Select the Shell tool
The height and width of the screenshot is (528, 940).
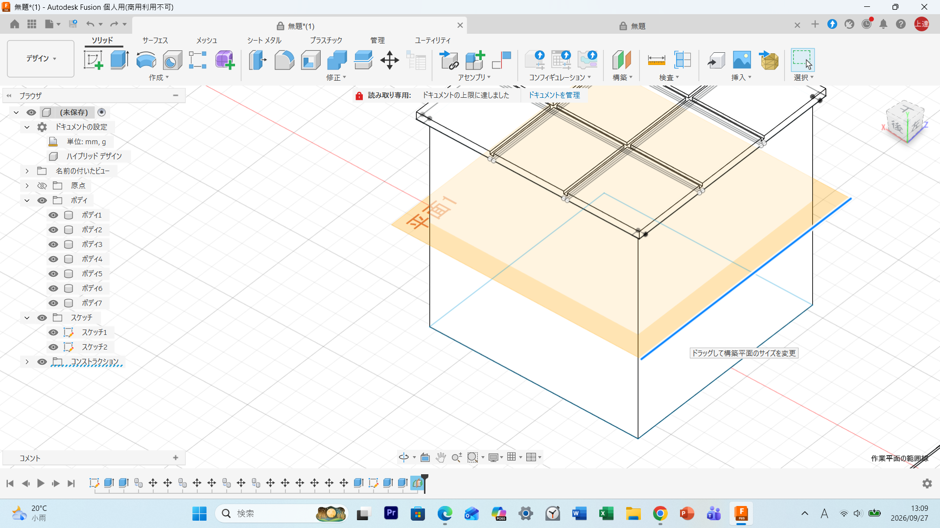click(310, 60)
